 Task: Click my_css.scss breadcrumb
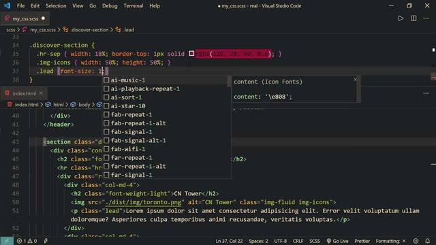click(42, 30)
